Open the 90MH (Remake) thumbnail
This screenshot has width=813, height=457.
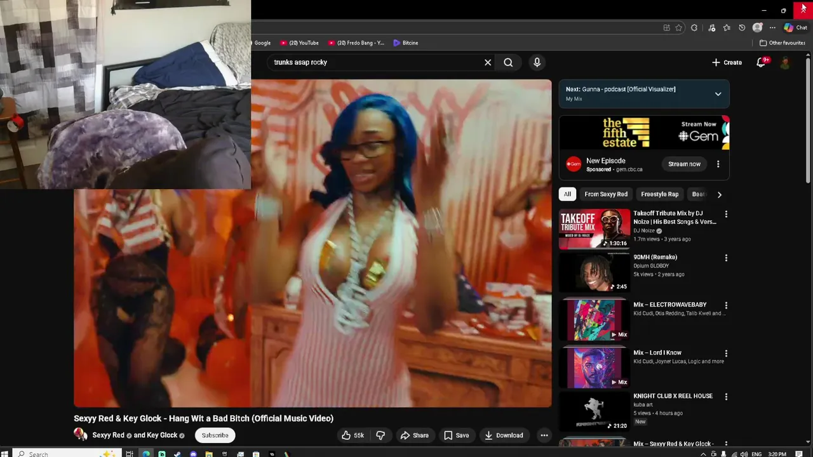click(x=595, y=272)
